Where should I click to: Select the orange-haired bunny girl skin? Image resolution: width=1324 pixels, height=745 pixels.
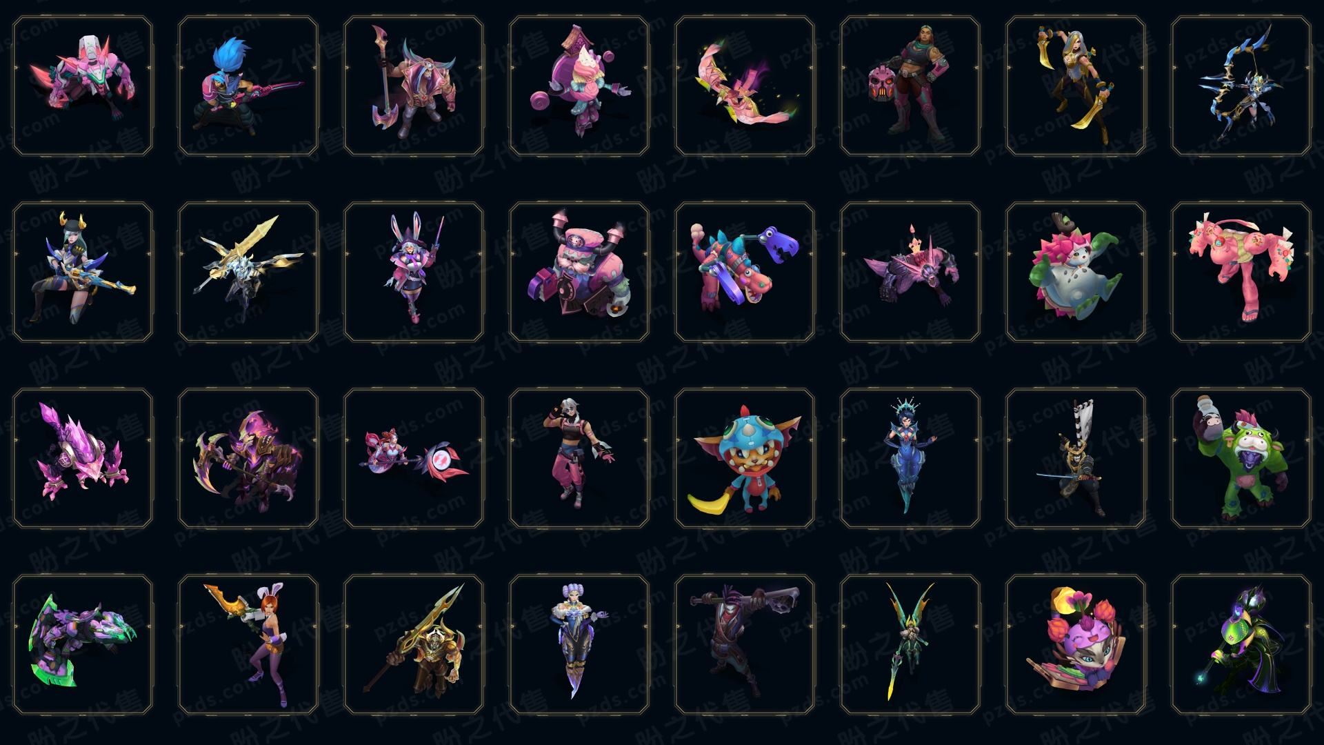248,644
